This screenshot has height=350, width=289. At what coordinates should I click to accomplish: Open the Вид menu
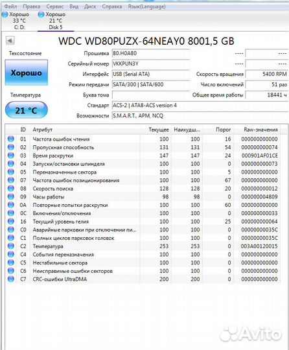point(74,6)
